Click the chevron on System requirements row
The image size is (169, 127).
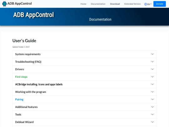coord(152,54)
